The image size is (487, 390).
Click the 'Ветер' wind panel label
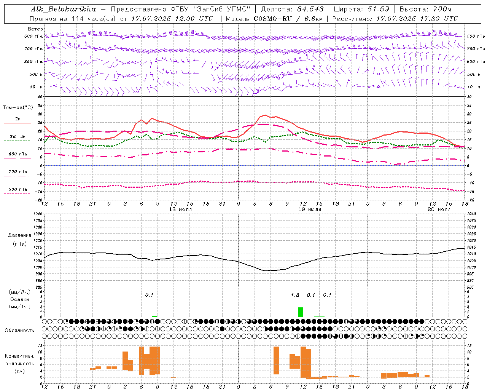35,29
